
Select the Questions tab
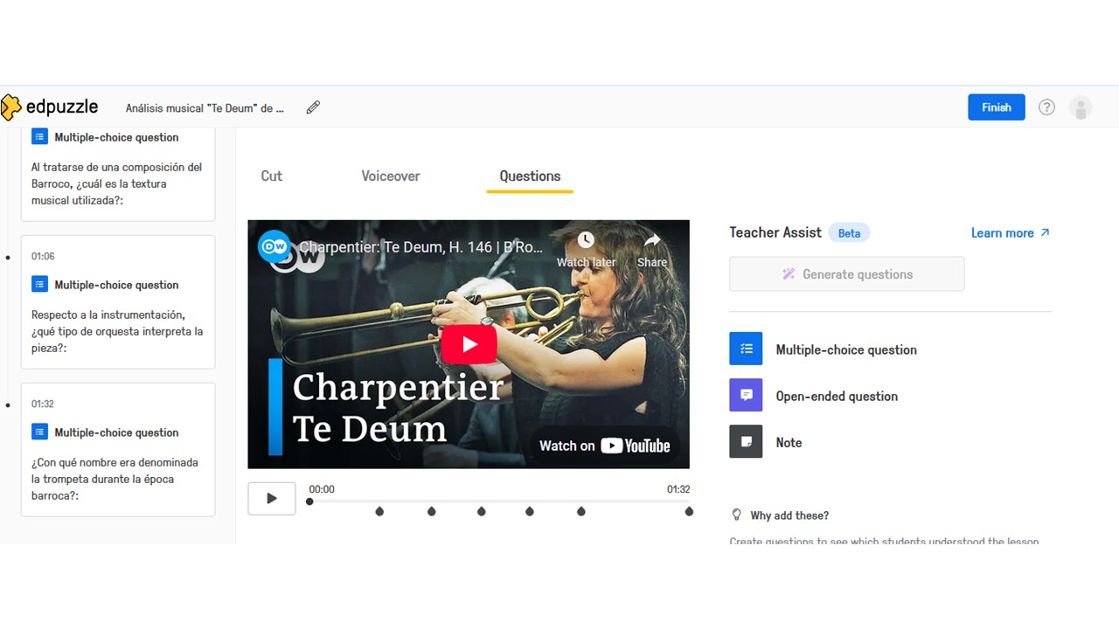(x=530, y=176)
